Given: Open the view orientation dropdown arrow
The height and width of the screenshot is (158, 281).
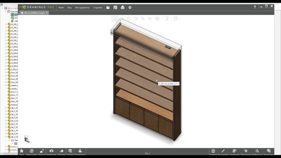Looking at the screenshot, I should coord(171,18).
